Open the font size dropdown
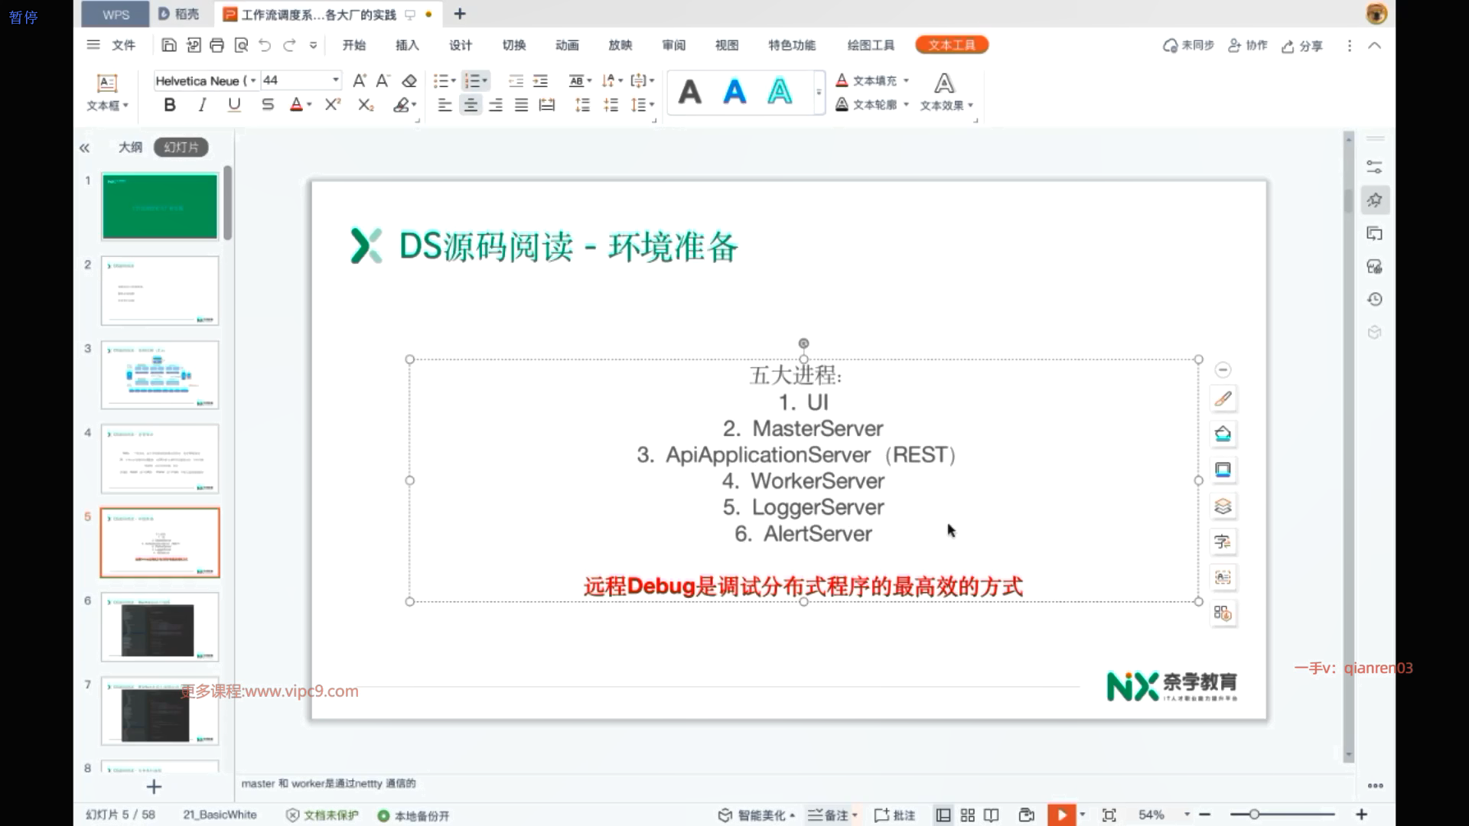 (335, 80)
